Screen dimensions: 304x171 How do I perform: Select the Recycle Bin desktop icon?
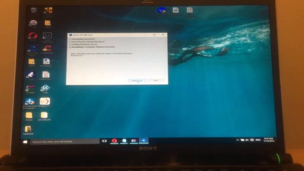[34, 10]
